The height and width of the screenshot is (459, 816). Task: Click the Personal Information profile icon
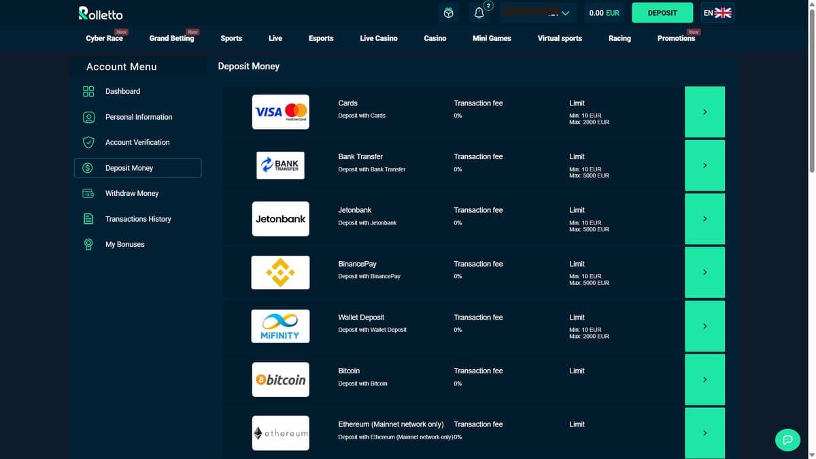(x=88, y=117)
